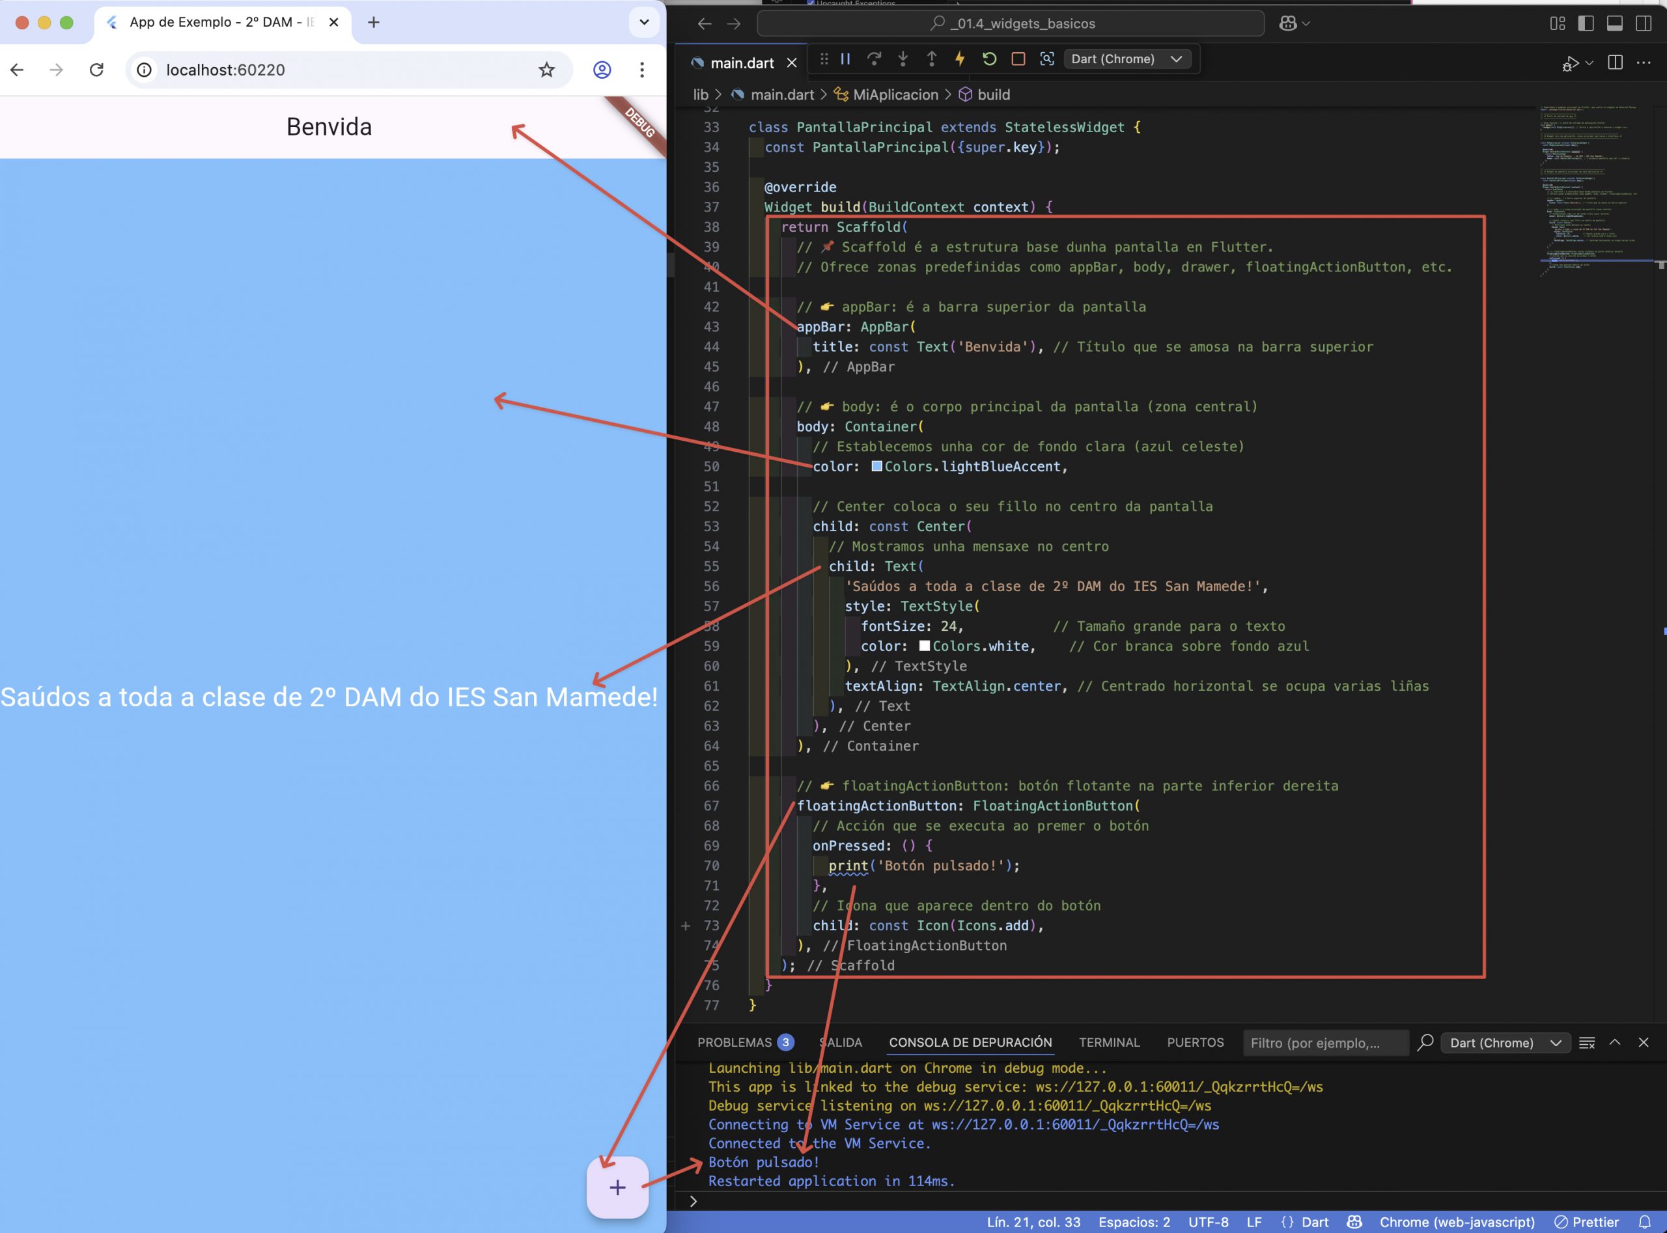Open the widget inspector icon
The width and height of the screenshot is (1667, 1233).
point(1046,59)
